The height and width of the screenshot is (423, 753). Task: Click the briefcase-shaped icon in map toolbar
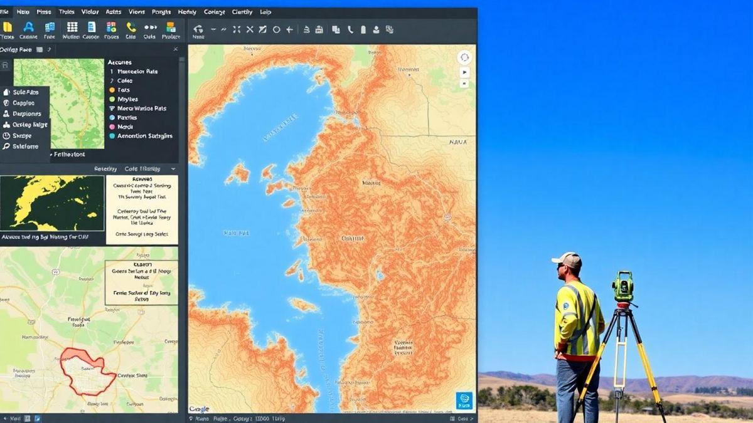(x=319, y=29)
